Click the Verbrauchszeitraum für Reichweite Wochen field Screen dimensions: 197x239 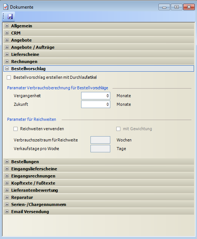point(100,140)
